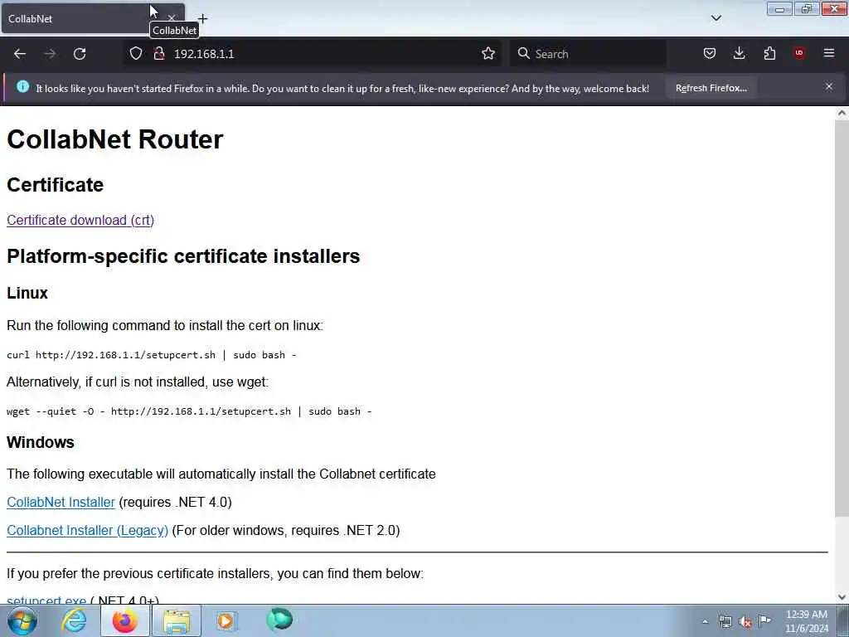
Task: Launch Internet Explorer from the taskbar
Action: (74, 620)
